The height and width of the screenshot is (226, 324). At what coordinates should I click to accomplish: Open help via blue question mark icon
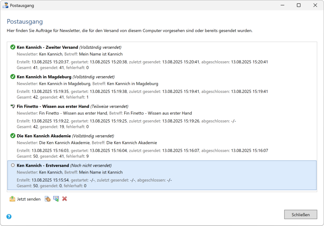coord(9,216)
